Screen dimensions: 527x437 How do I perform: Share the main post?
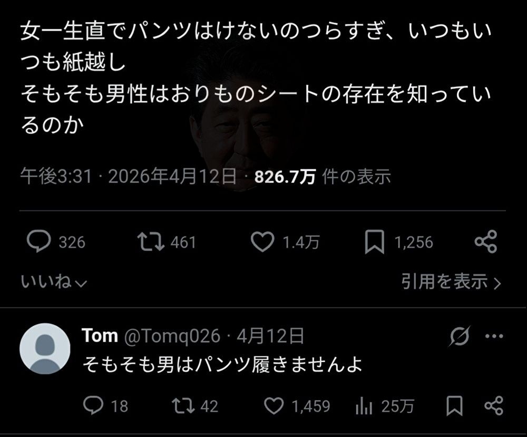[485, 242]
